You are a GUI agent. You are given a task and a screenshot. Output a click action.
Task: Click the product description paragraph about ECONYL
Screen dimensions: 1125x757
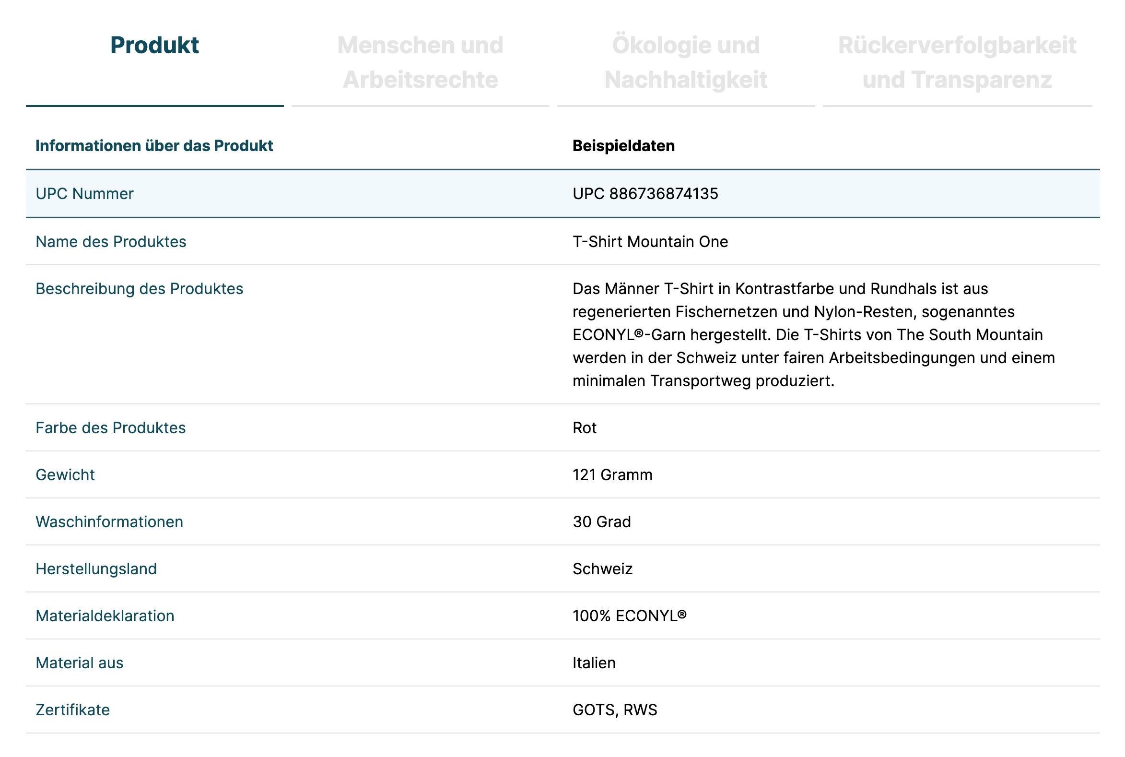[814, 334]
